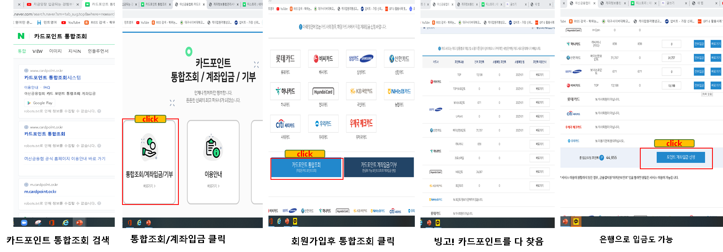Image resolution: width=723 pixels, height=252 pixels.
Task: Click the hand-with-coin 통합조회 icon
Action: [149, 148]
